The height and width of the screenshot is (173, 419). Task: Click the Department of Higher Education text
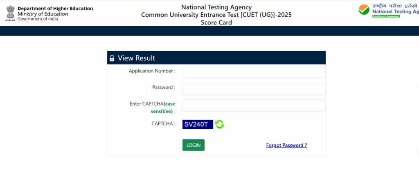click(x=55, y=9)
